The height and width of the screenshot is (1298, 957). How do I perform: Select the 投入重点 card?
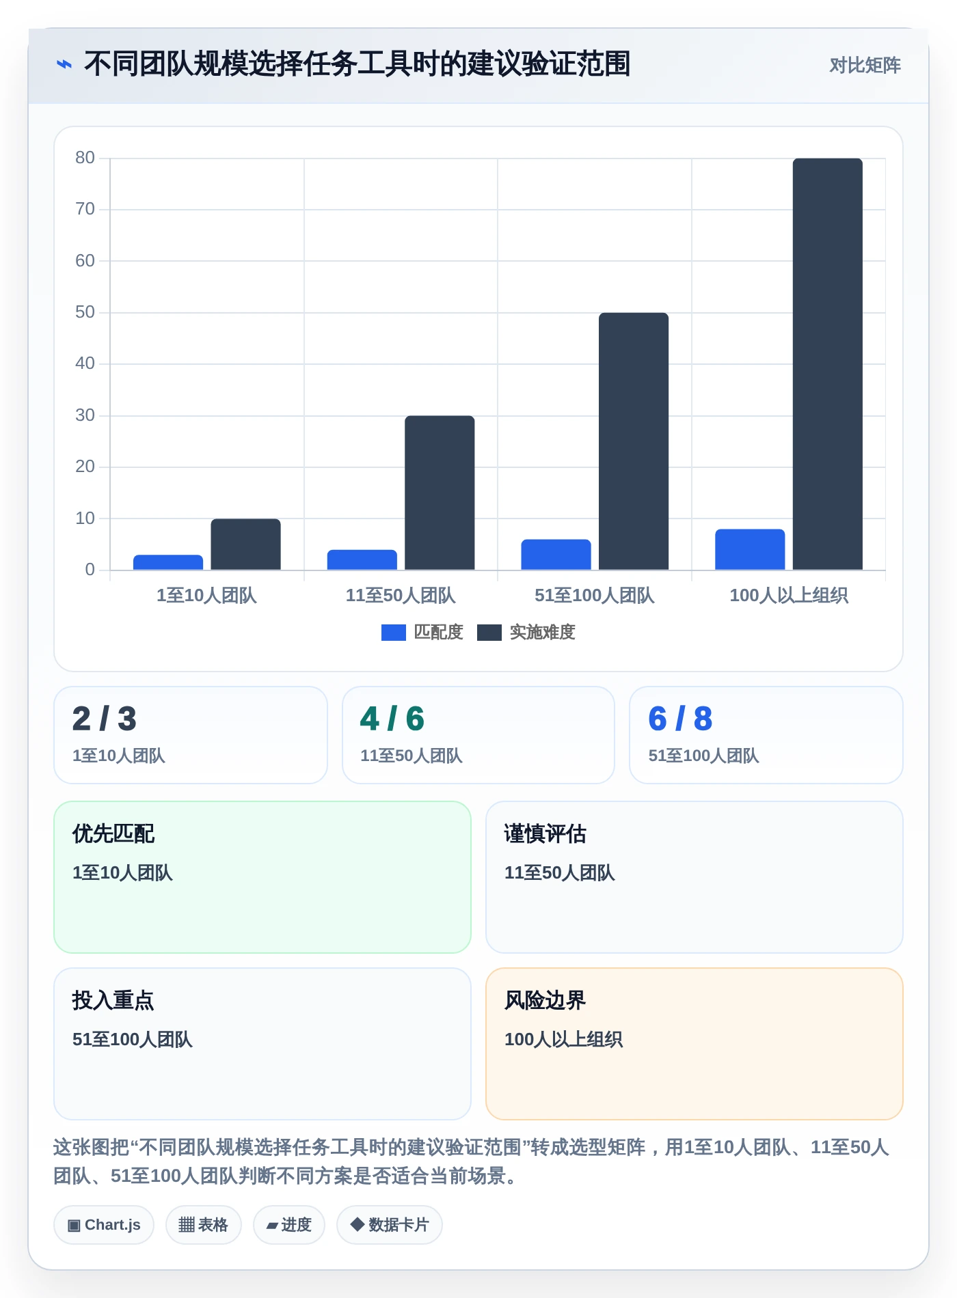click(x=262, y=1044)
